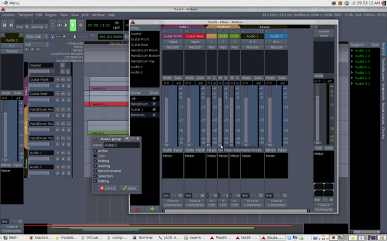Select the timefx stretch tool

tap(75, 37)
